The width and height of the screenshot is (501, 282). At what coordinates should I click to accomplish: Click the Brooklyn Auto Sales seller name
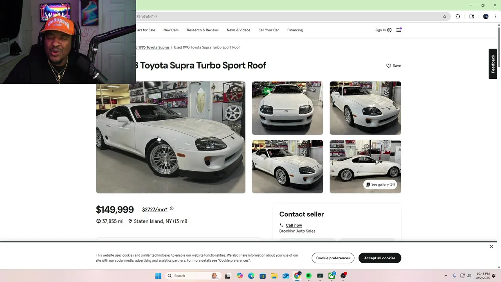pos(297,231)
